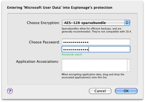Cancel entering Microsoft User Data
The image size is (145, 102).
pos(100,91)
